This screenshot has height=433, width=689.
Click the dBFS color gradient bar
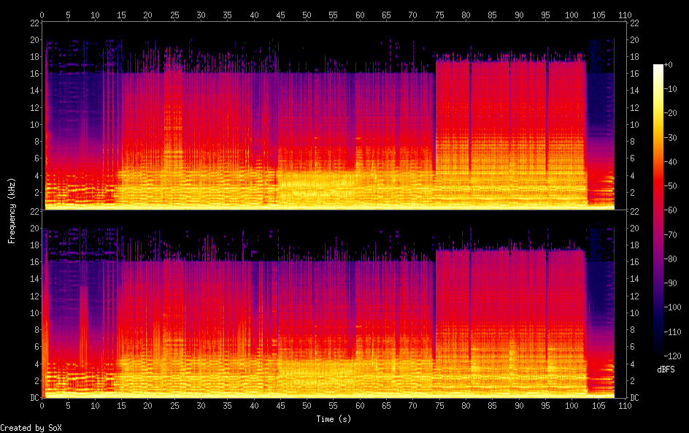pos(658,210)
